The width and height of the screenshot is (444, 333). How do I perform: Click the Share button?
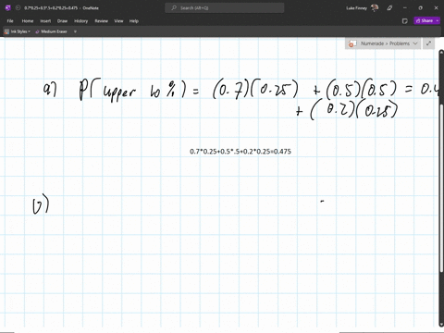[425, 20]
